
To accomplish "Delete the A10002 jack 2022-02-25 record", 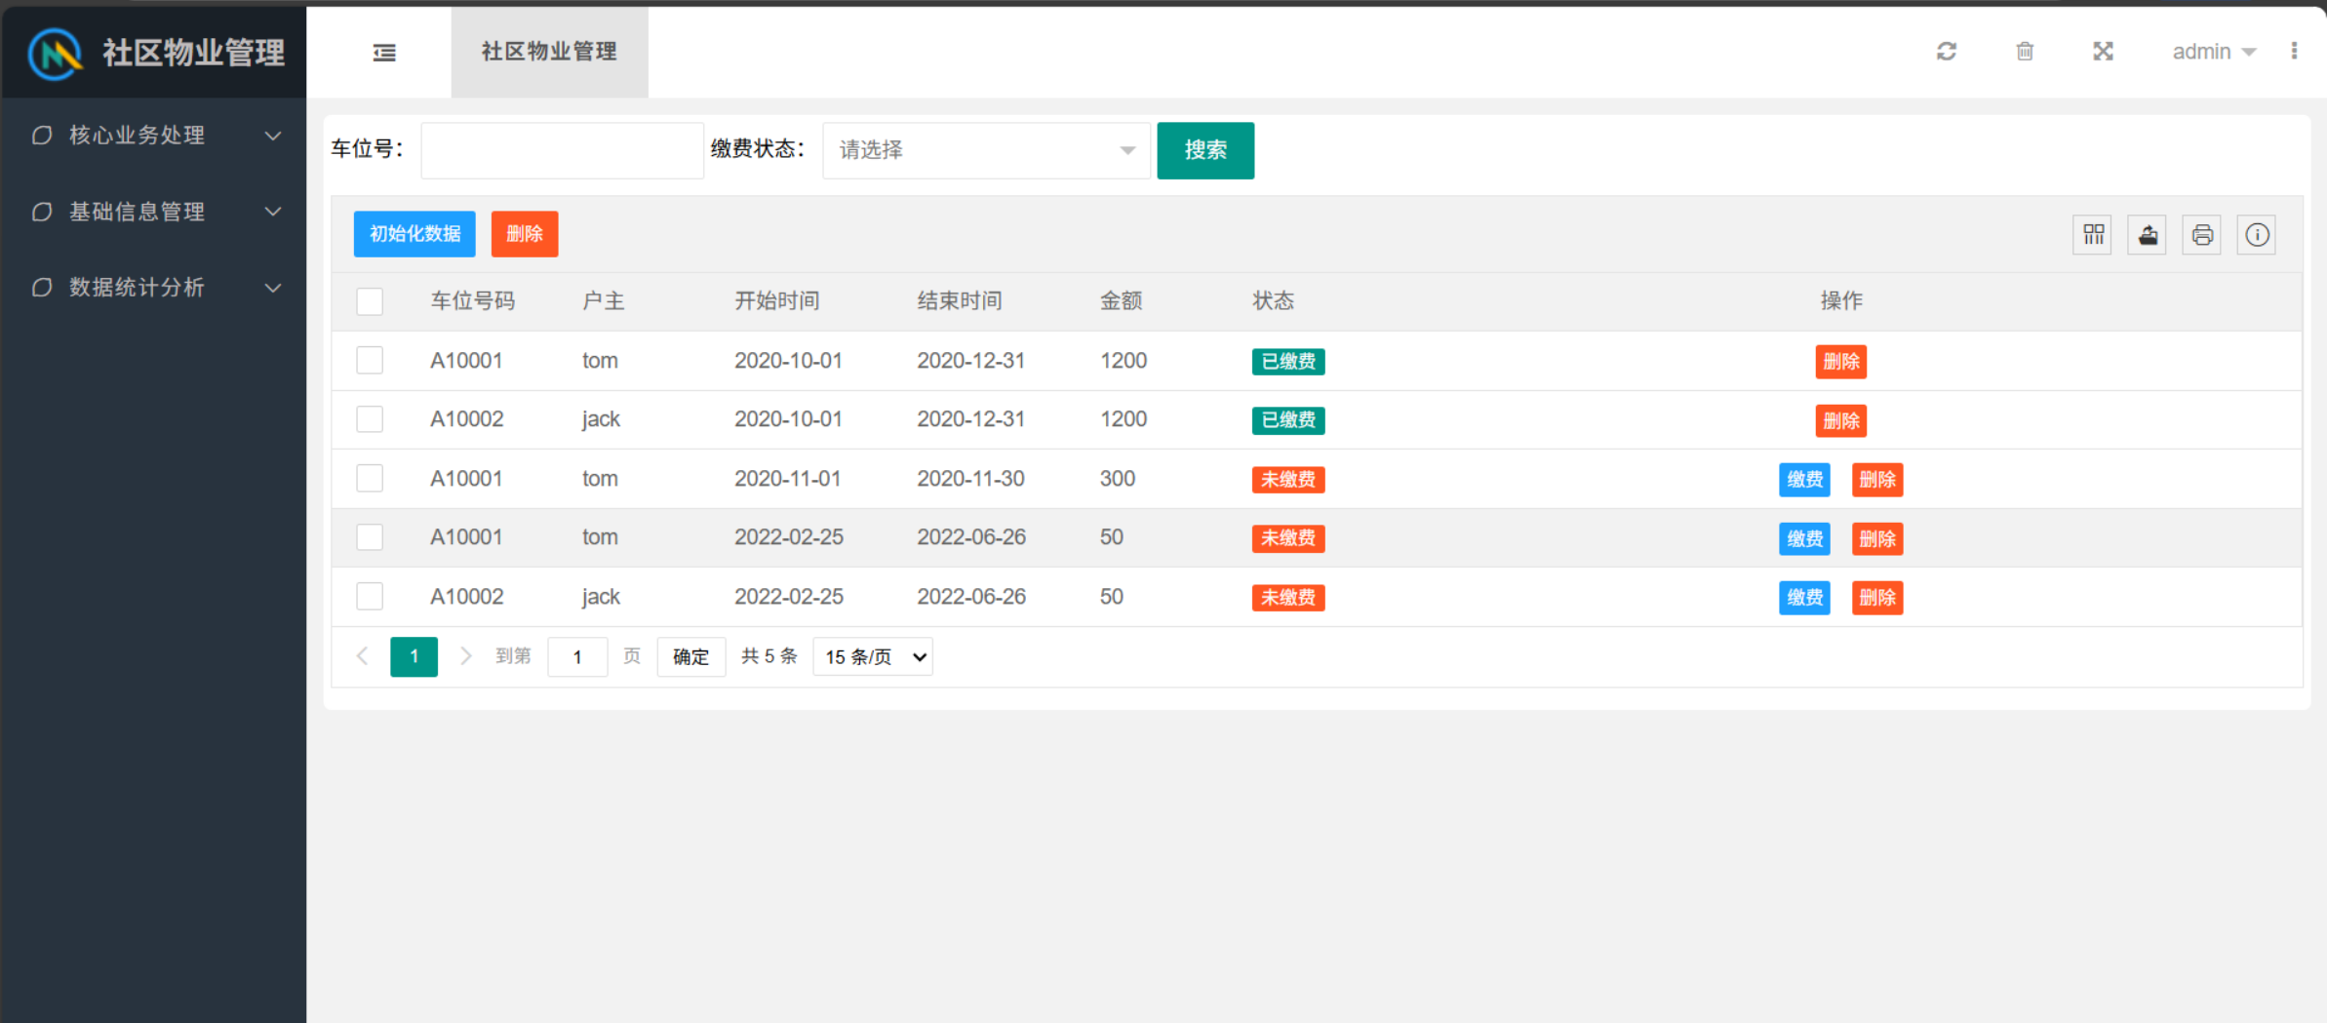I will 1877,598.
